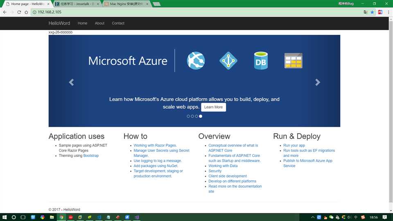
Task: Open the red extension icon beside star
Action: (380, 12)
